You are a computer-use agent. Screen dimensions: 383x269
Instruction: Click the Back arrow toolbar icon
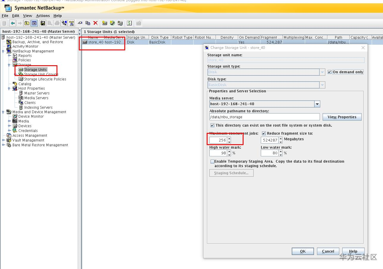click(12, 23)
